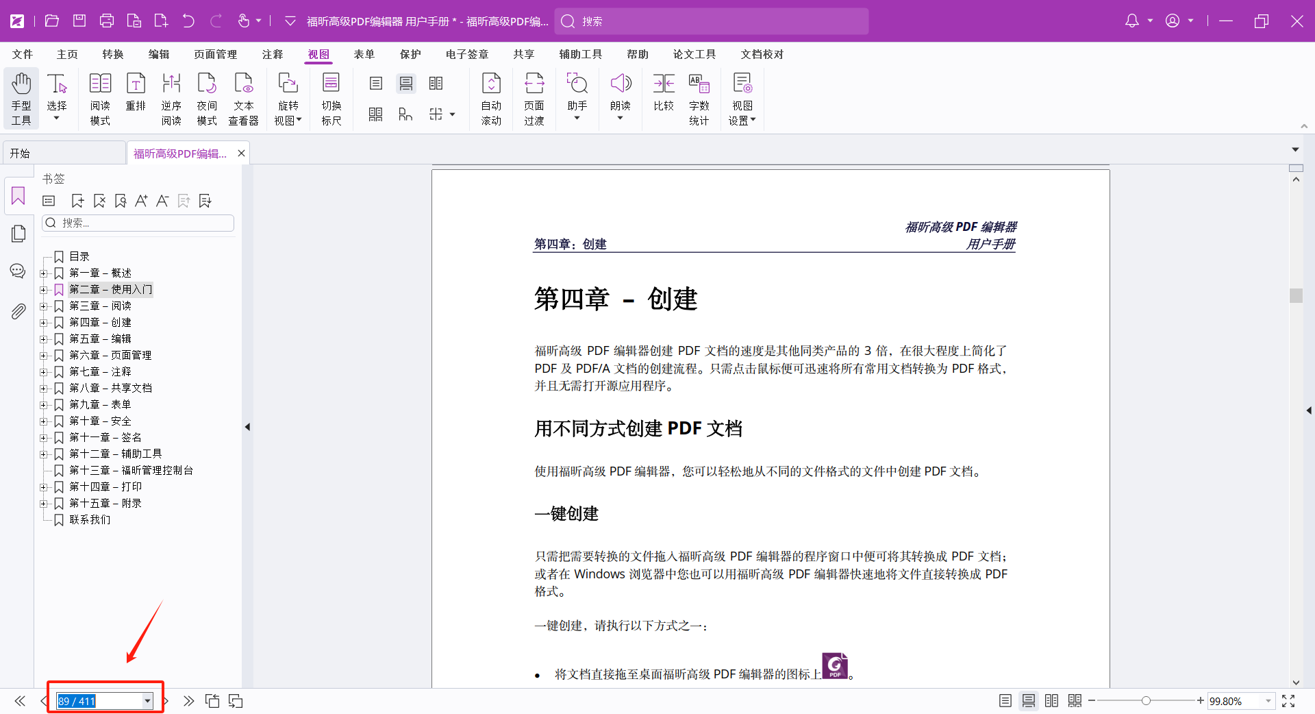The image size is (1315, 714).
Task: Select the 目录 bookmark
Action: pos(79,256)
